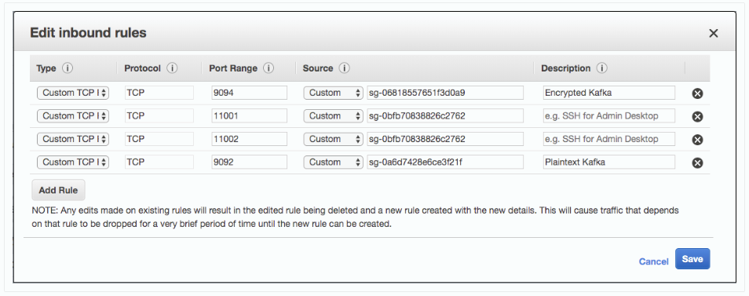Open Type dropdown for port 9094 rule
Image resolution: width=749 pixels, height=296 pixels.
pyautogui.click(x=73, y=93)
